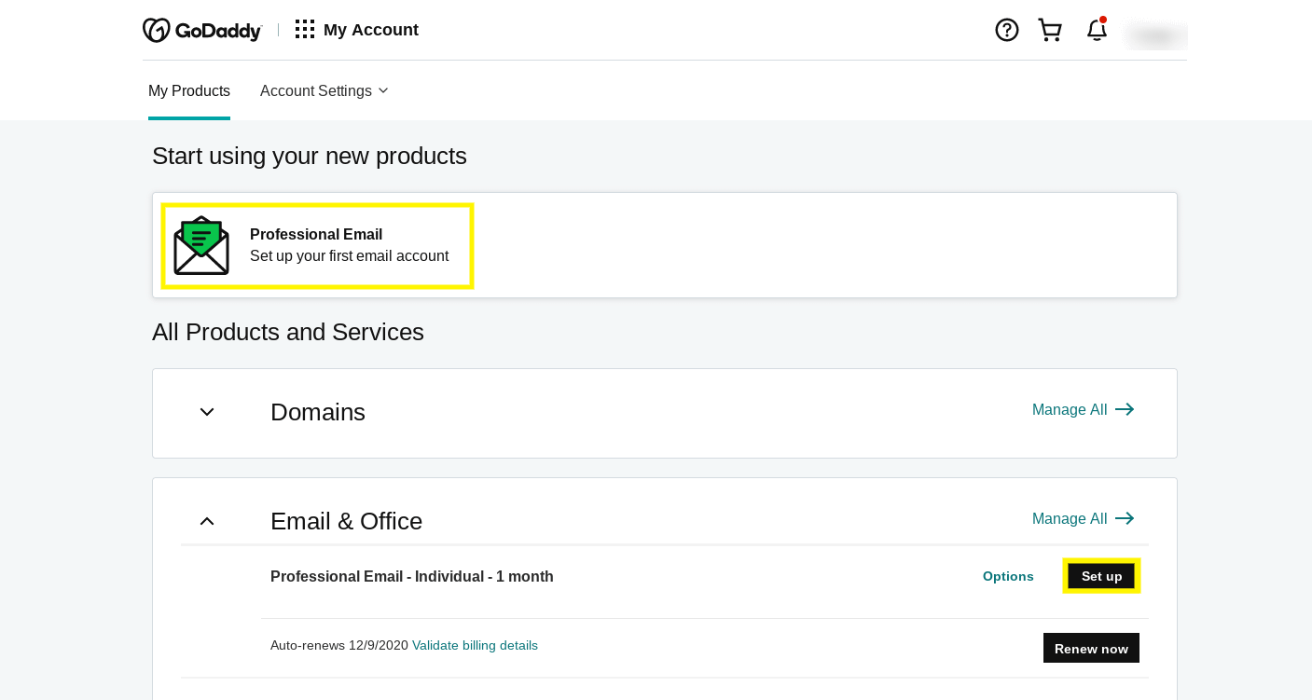
Task: Open the Account Settings dropdown
Action: (324, 91)
